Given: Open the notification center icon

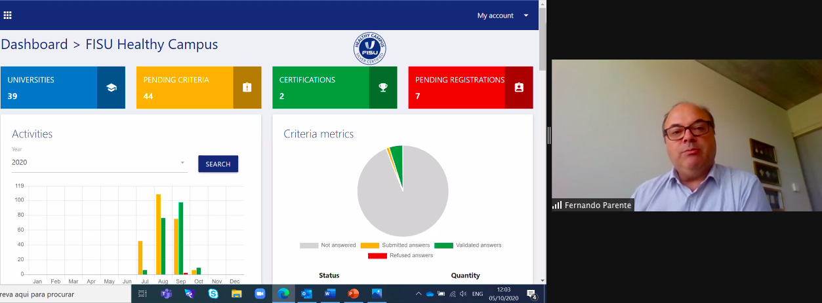Looking at the screenshot, I should pos(532,294).
